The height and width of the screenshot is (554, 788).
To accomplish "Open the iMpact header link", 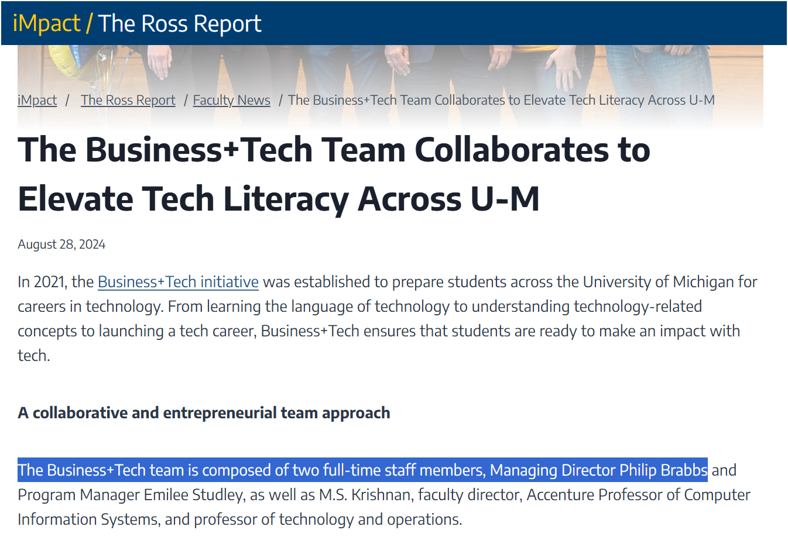I will (46, 23).
